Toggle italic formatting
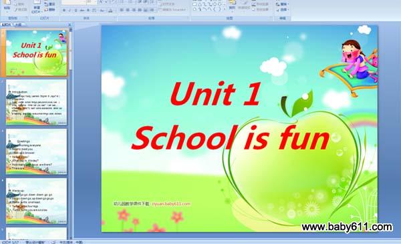 tap(70, 10)
